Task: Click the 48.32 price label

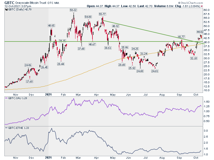Action: pyautogui.click(x=116, y=26)
